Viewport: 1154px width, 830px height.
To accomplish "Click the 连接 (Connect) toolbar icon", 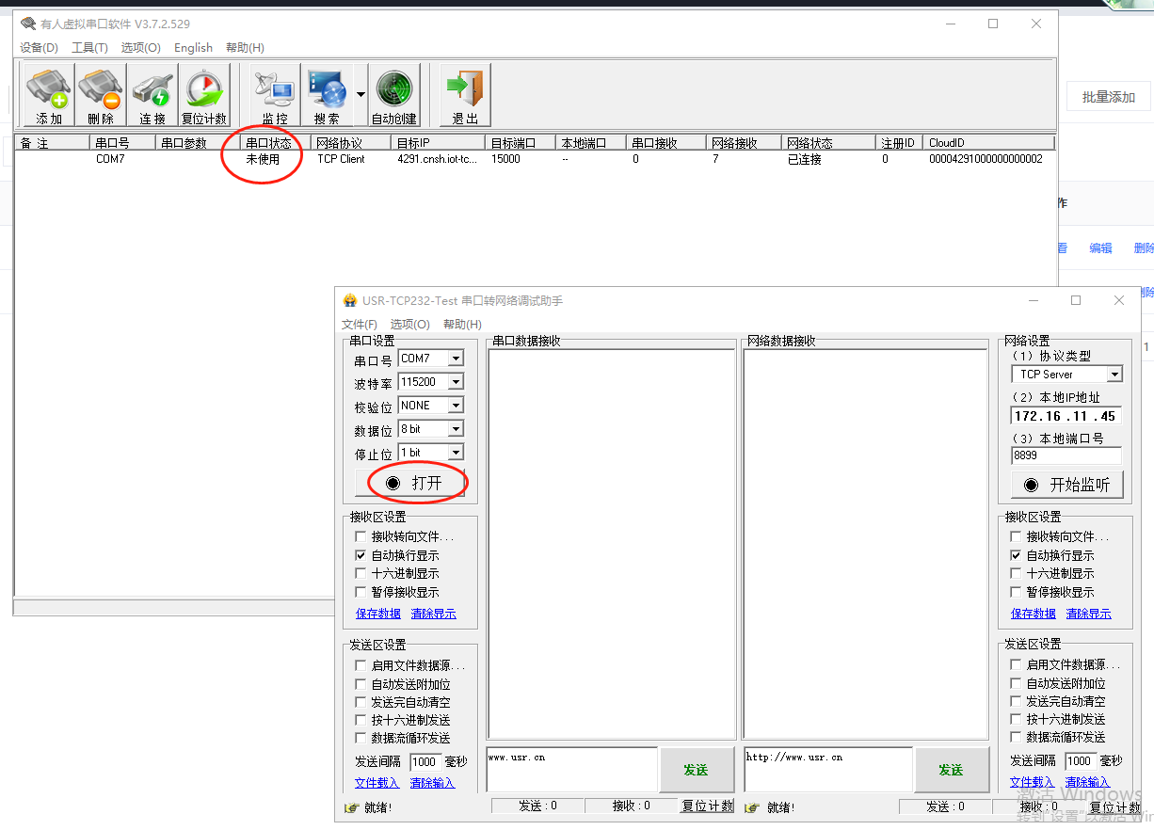I will click(152, 95).
